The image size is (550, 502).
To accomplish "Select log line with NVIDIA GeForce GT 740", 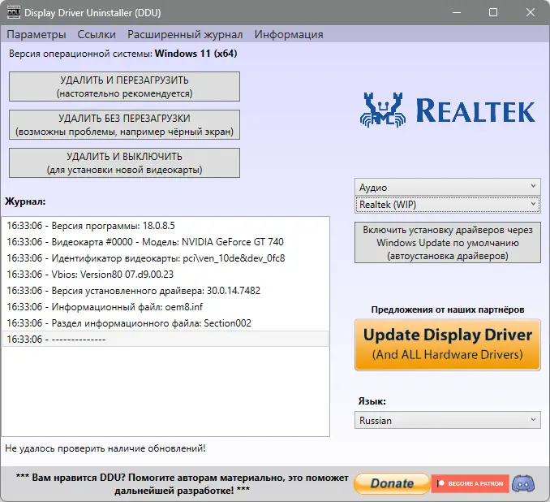I will [165, 242].
